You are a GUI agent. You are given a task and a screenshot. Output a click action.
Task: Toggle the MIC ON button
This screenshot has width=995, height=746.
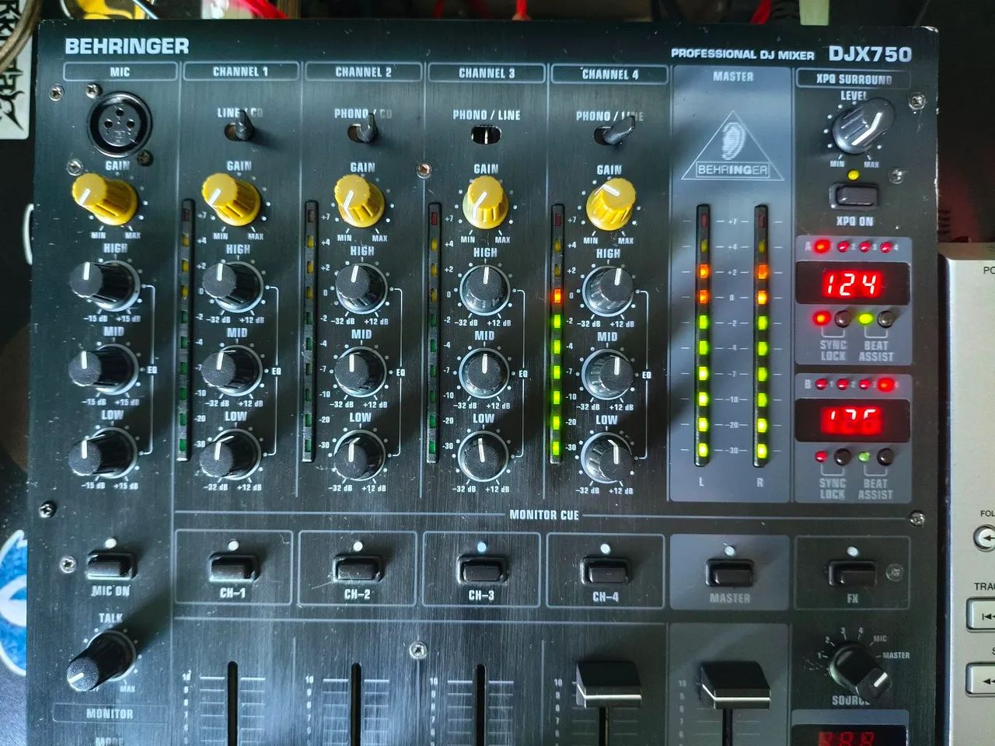[x=111, y=566]
